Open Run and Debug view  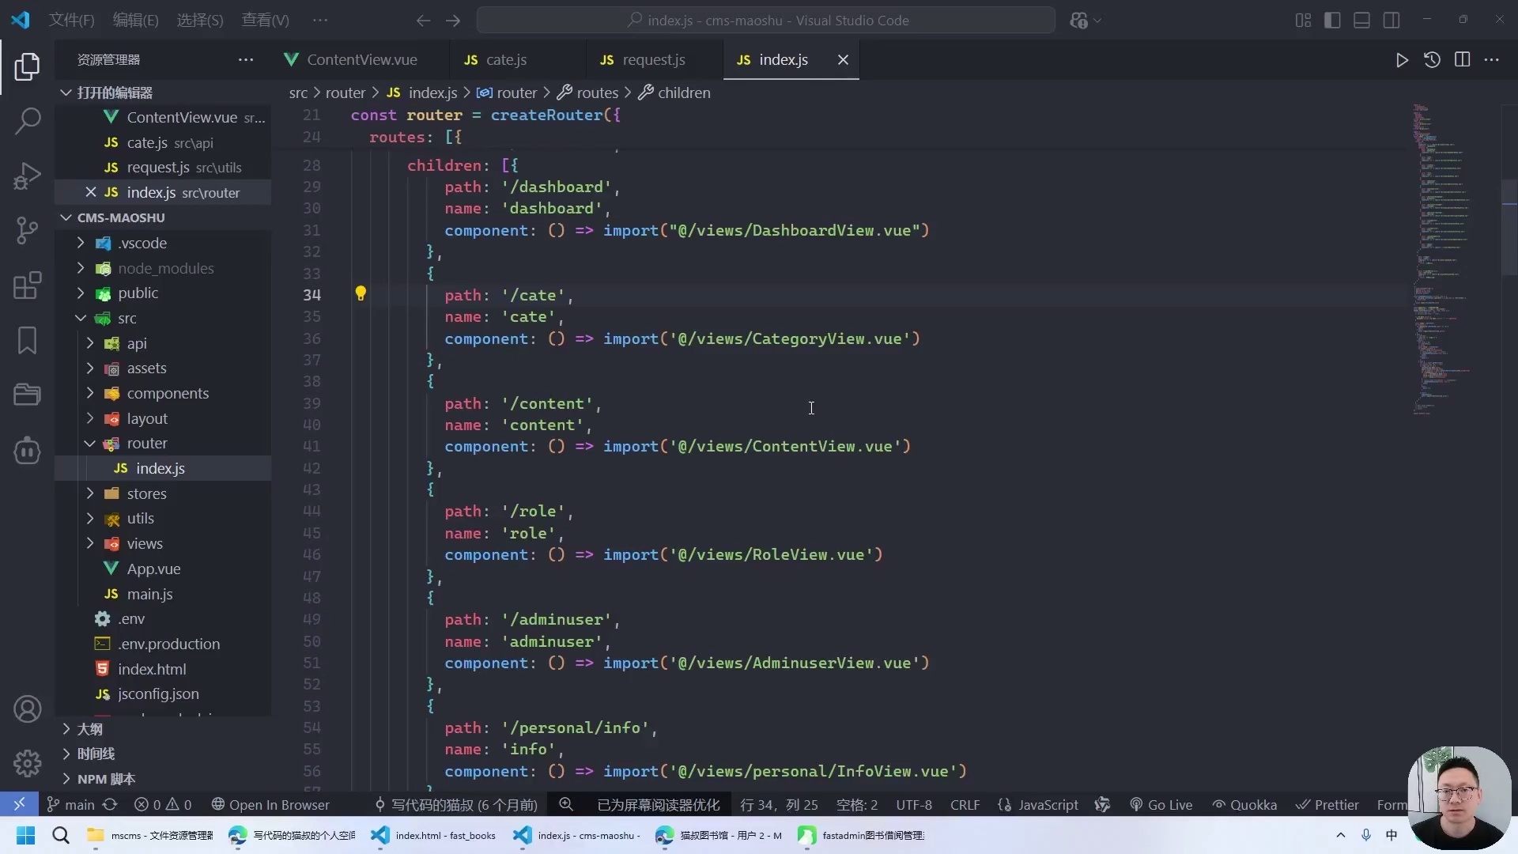(x=28, y=176)
